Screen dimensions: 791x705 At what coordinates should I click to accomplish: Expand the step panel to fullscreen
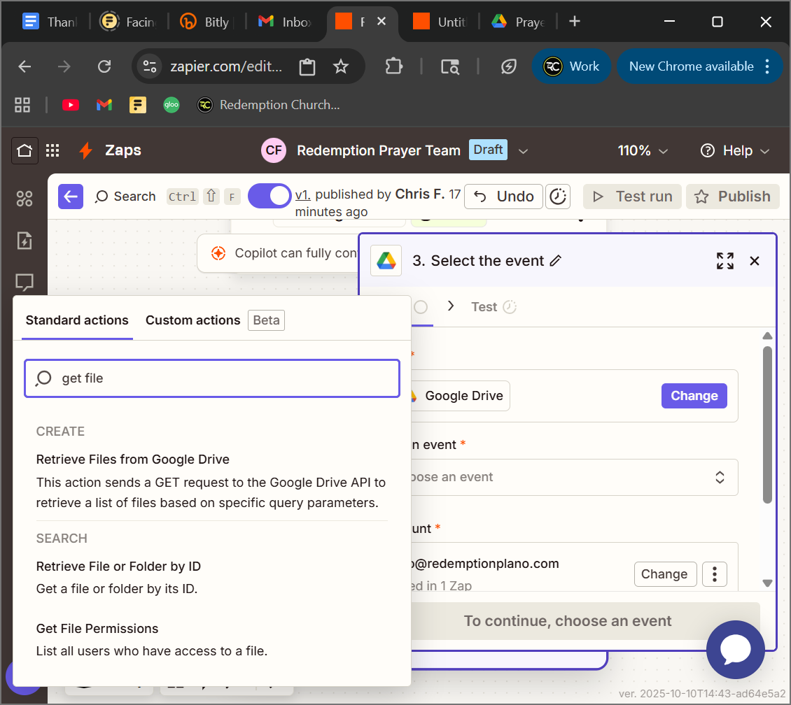(725, 261)
